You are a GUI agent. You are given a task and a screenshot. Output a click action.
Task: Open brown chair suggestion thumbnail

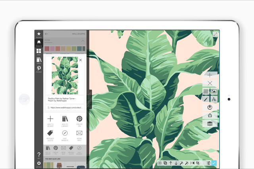[59, 165]
